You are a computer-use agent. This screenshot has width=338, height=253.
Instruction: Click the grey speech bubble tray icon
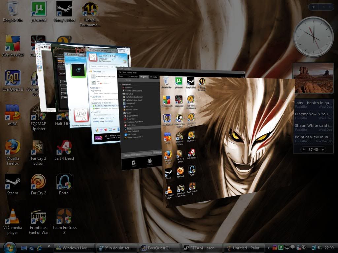pyautogui.click(x=292, y=247)
